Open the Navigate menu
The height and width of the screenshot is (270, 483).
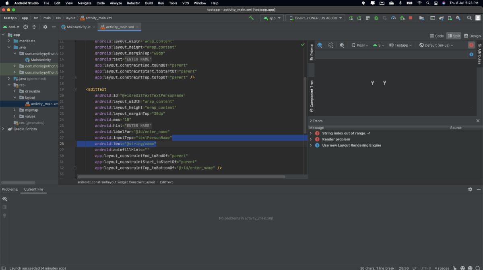click(85, 3)
